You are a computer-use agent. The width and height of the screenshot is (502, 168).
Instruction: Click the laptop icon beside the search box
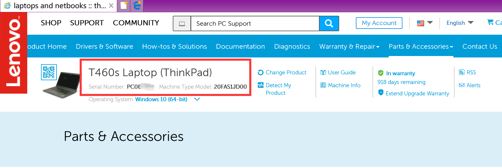pos(182,24)
